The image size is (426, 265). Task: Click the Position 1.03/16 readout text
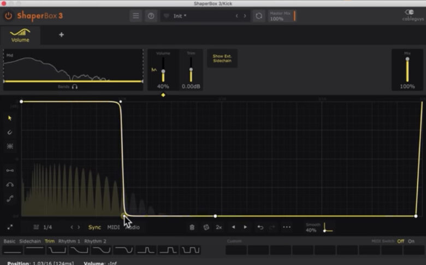pos(41,263)
